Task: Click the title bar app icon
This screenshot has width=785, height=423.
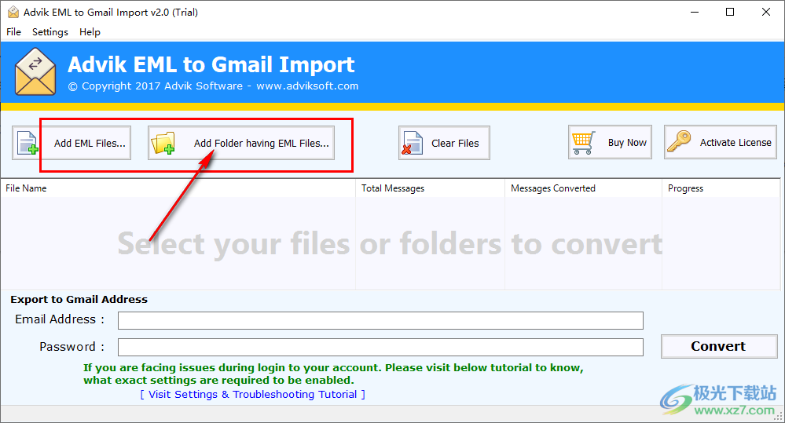Action: coord(13,12)
